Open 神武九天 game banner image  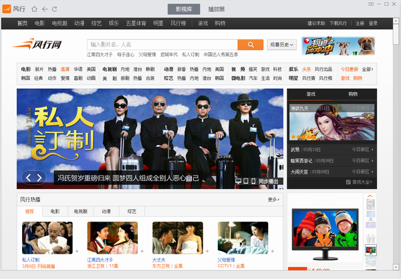(332, 122)
